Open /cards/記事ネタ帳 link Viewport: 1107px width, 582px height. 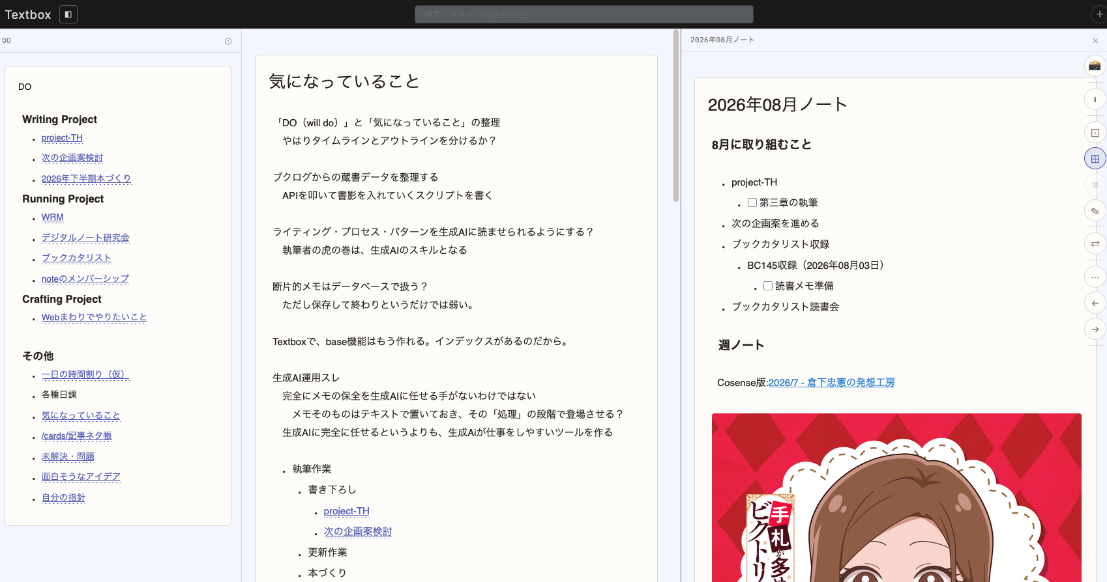tap(77, 436)
